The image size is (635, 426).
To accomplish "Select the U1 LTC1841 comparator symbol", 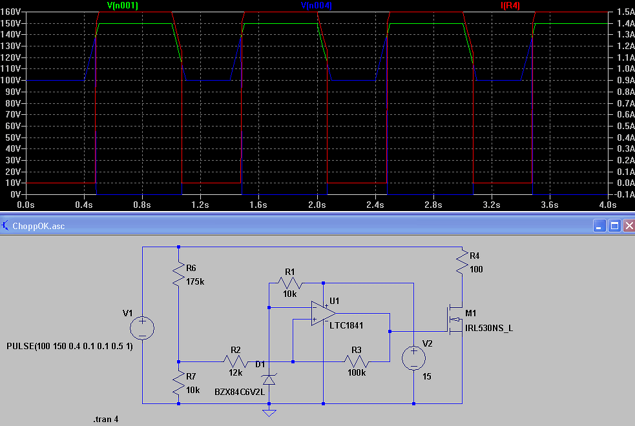I will pyautogui.click(x=323, y=313).
